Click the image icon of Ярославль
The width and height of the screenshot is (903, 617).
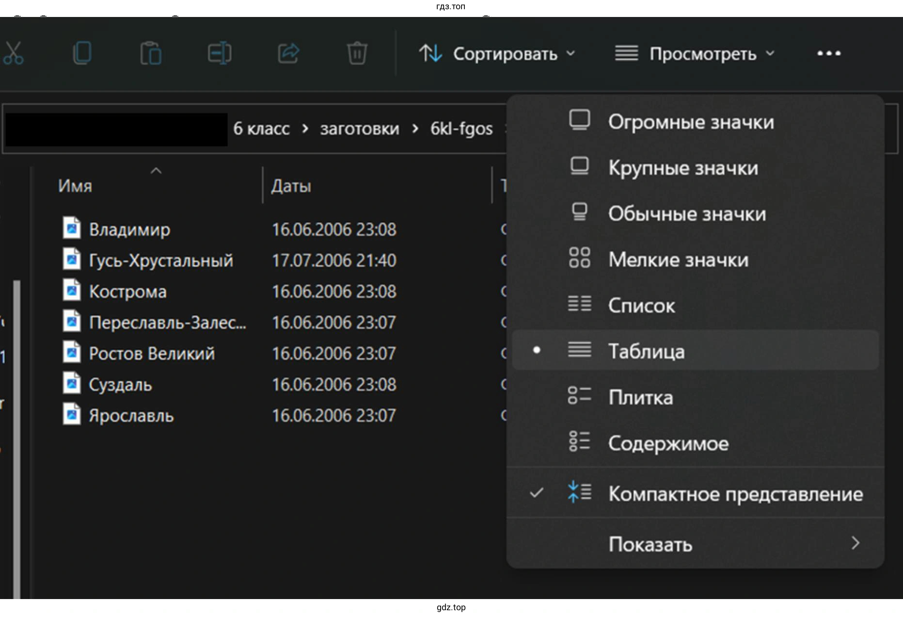[72, 414]
